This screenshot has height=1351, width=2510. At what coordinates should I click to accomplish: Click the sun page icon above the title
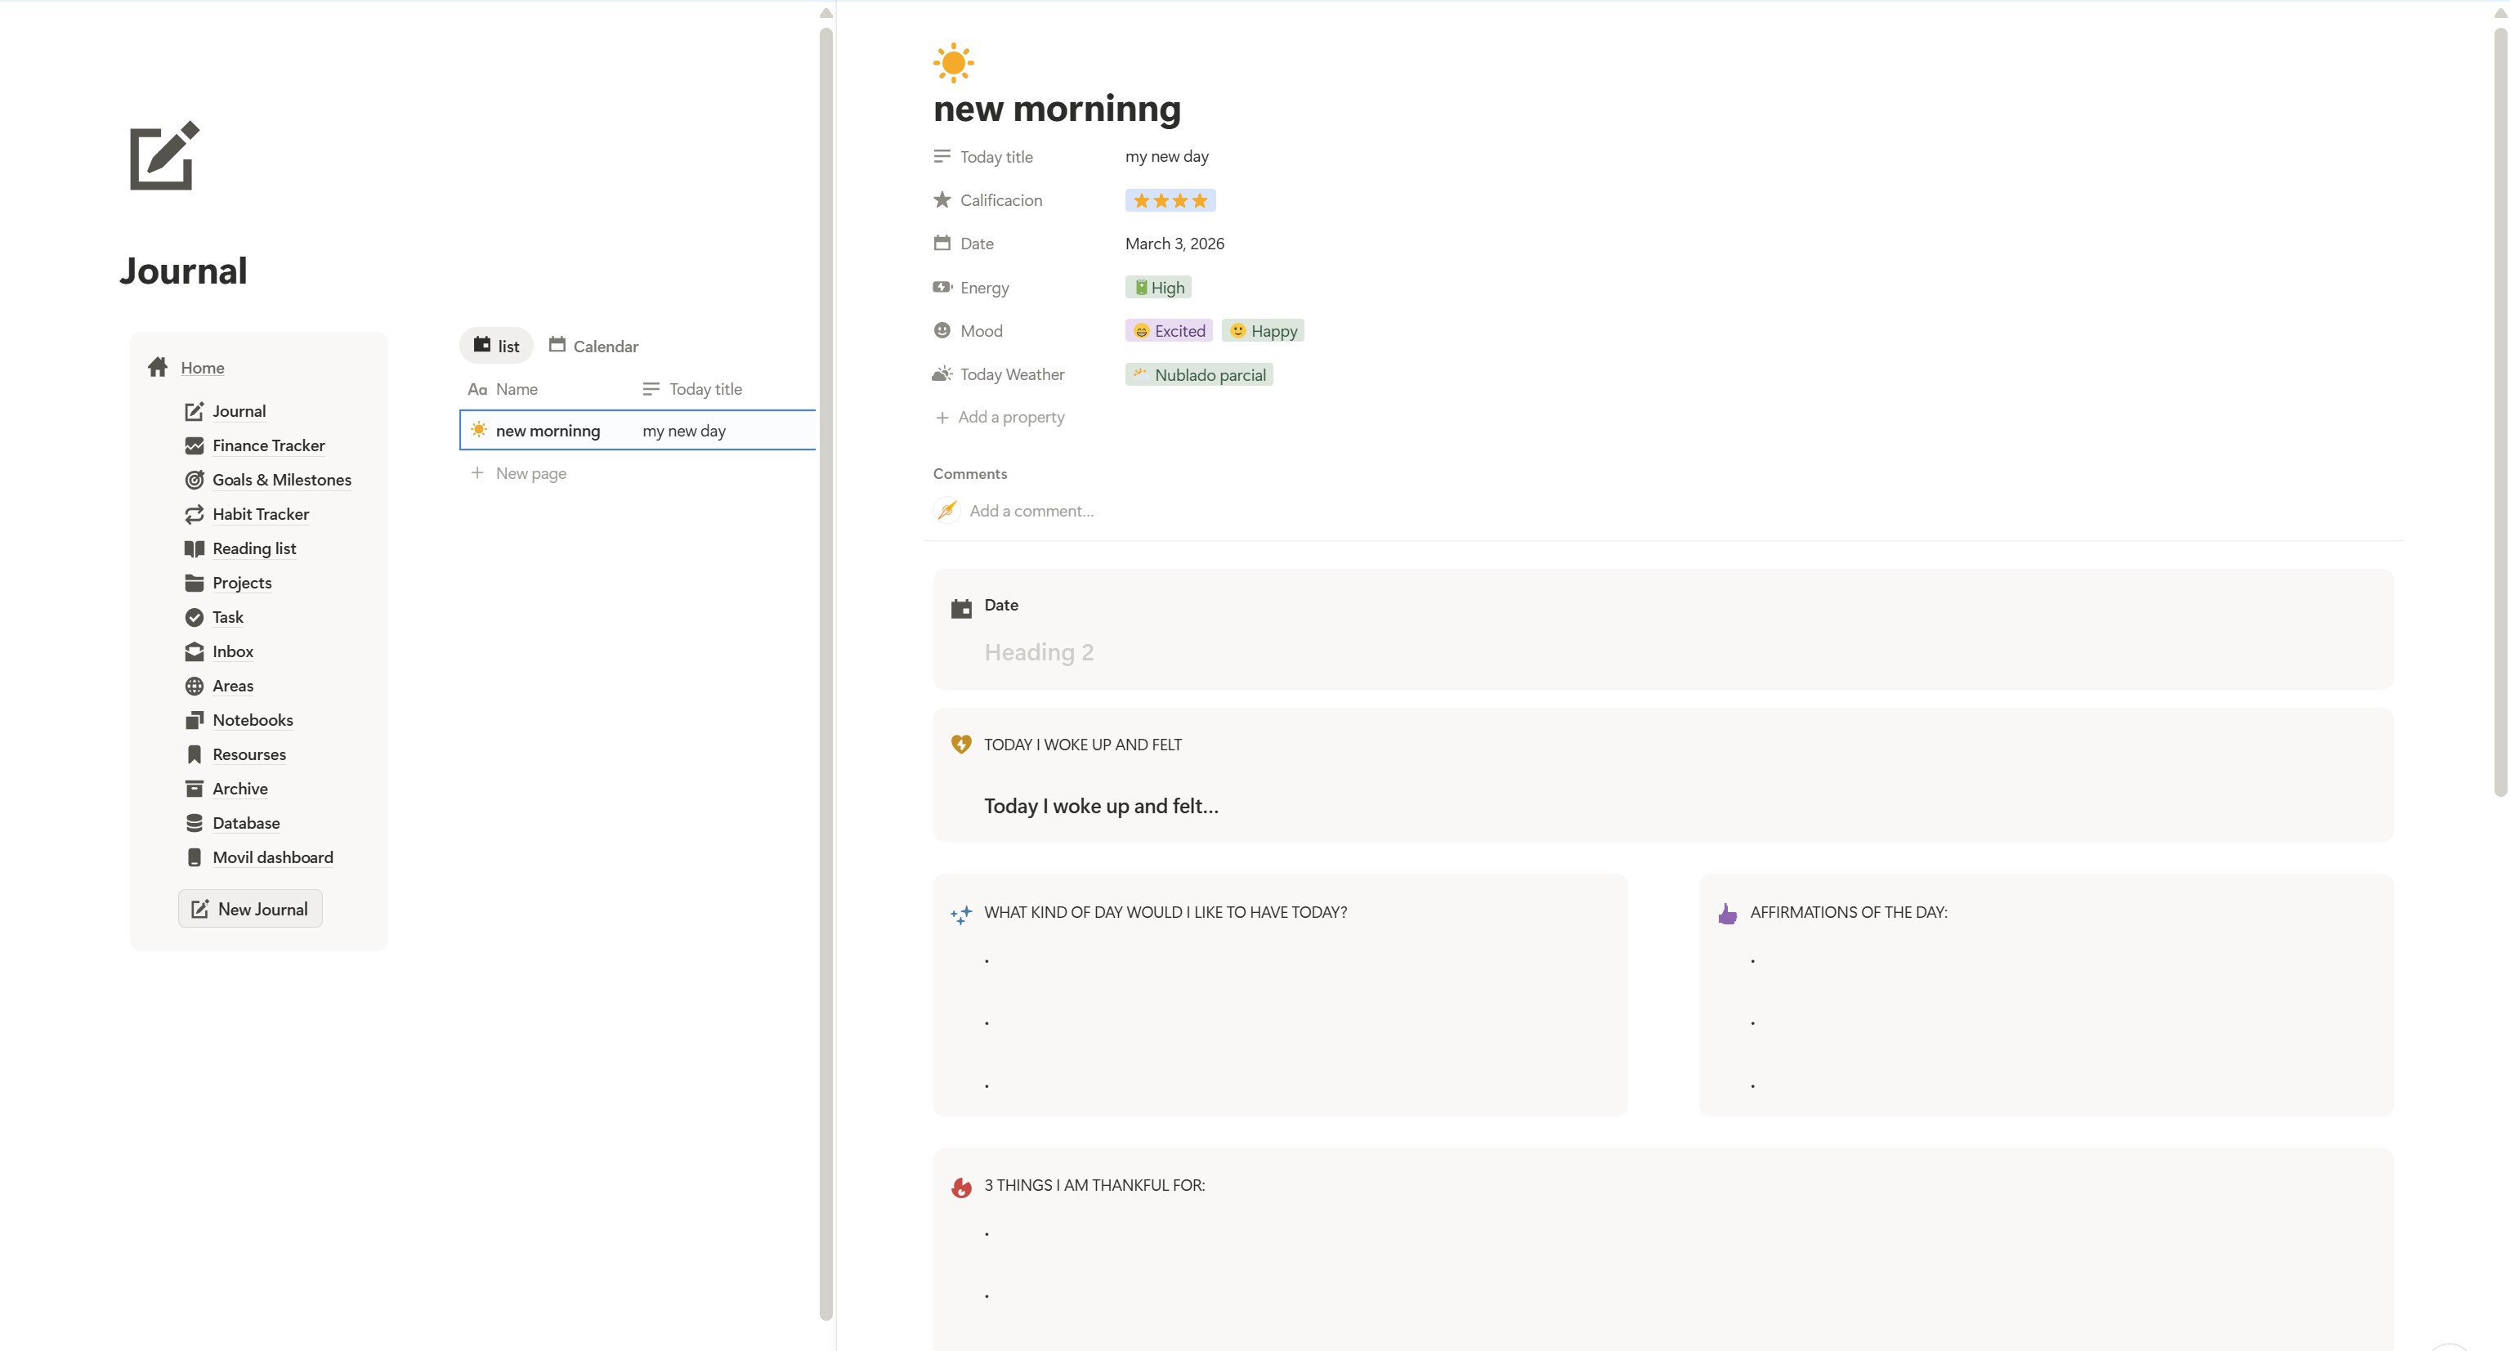pos(953,63)
